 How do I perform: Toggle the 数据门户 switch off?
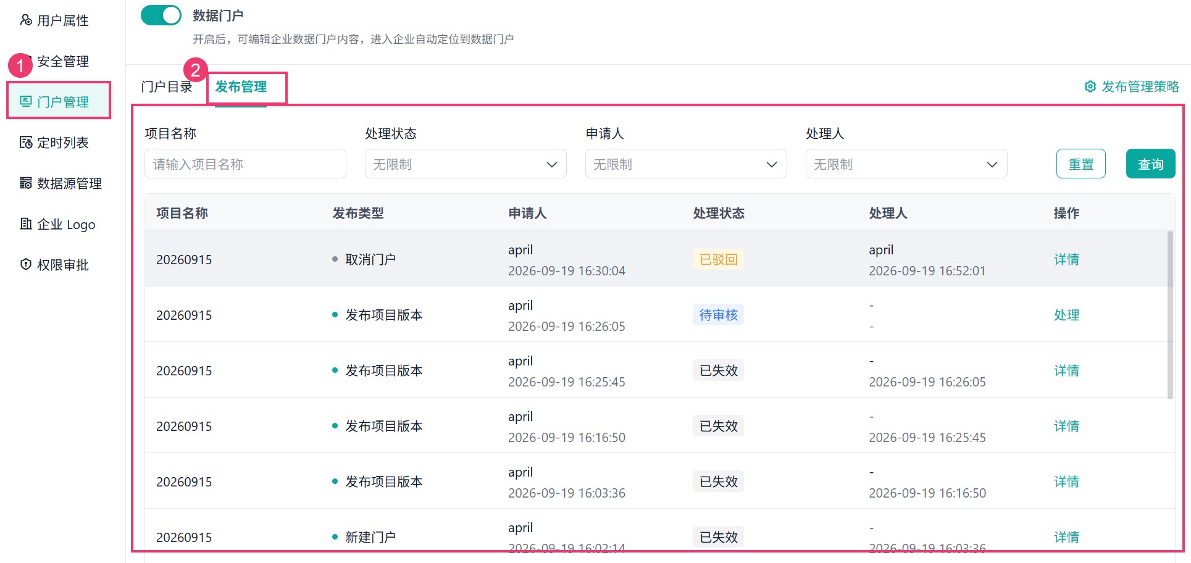(x=161, y=15)
